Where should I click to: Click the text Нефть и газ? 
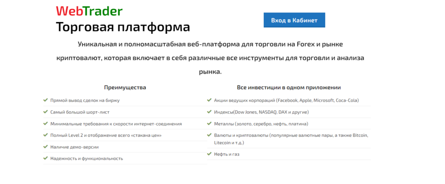click(227, 154)
